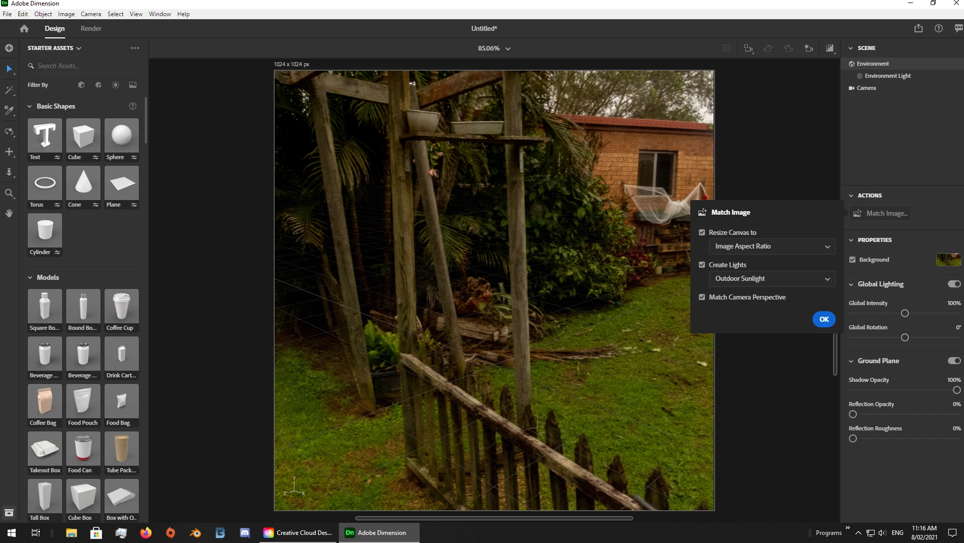Viewport: 964px width, 543px height.
Task: Open the assets panel more options
Action: 135,48
